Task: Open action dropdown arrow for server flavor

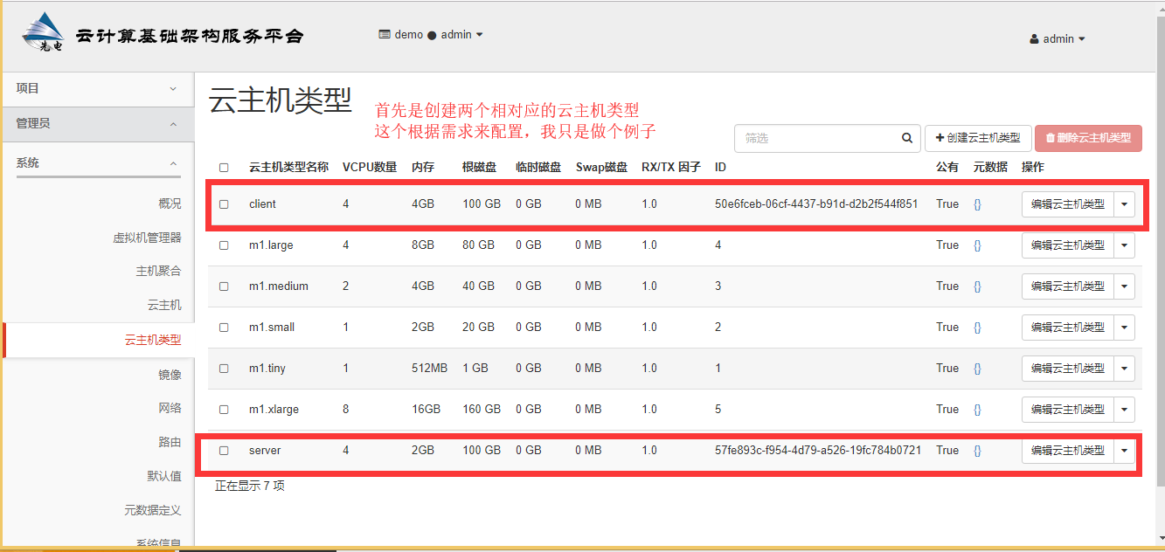Action: click(1124, 451)
